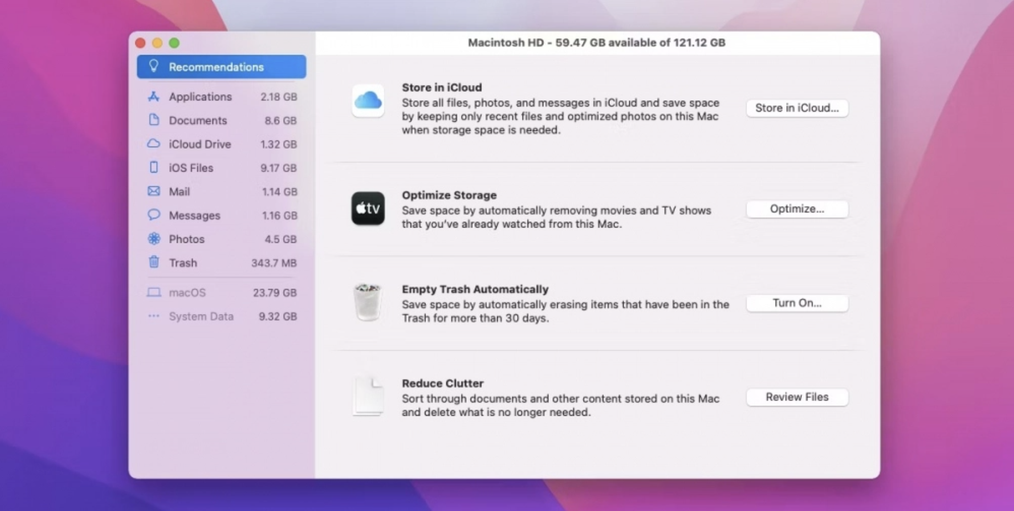Select the Documents sidebar entry showing 8.6 GB
Image resolution: width=1014 pixels, height=511 pixels.
click(197, 120)
